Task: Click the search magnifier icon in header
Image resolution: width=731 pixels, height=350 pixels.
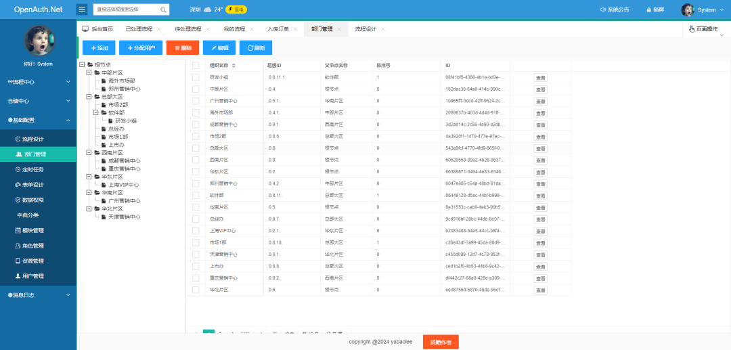Action: tap(163, 10)
